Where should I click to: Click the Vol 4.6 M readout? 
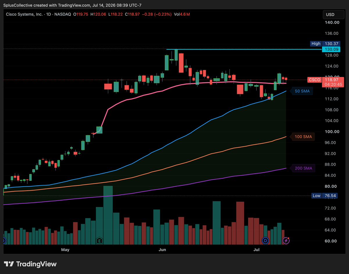tap(181, 14)
